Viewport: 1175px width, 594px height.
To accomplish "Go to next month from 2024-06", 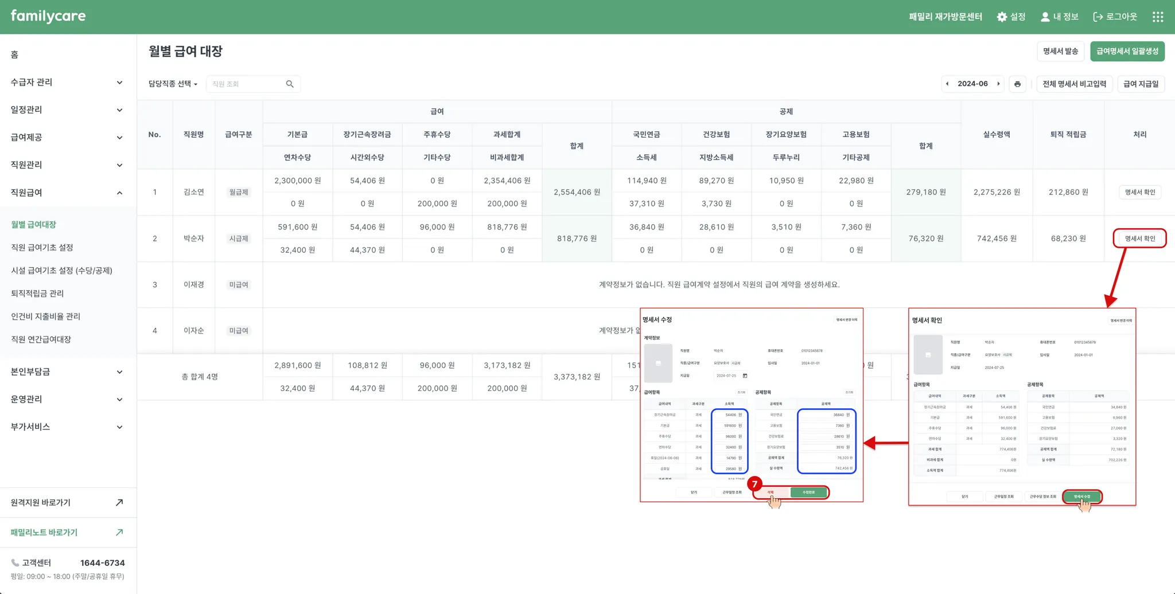I will click(998, 84).
